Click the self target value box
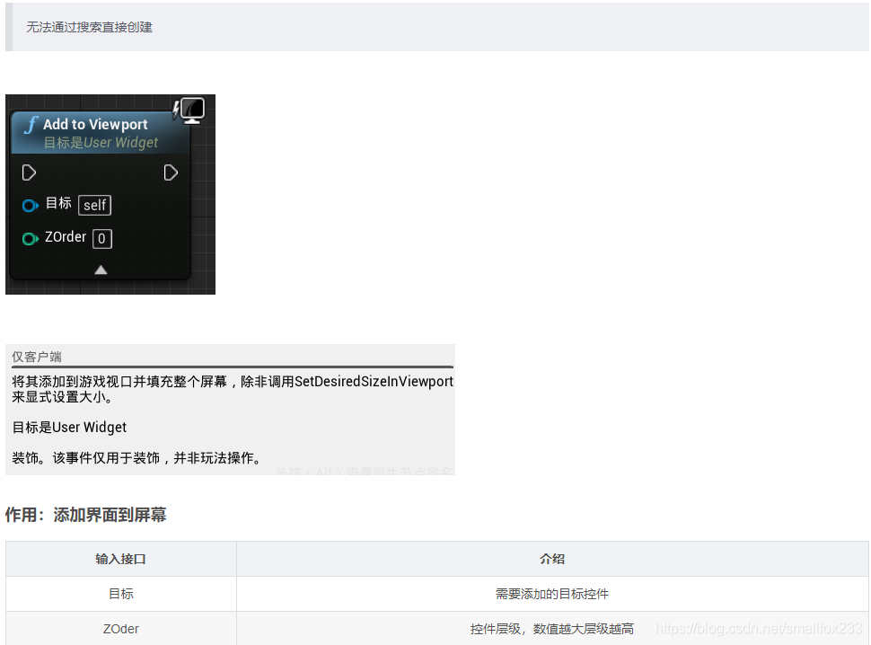The width and height of the screenshot is (871, 645). (x=95, y=205)
